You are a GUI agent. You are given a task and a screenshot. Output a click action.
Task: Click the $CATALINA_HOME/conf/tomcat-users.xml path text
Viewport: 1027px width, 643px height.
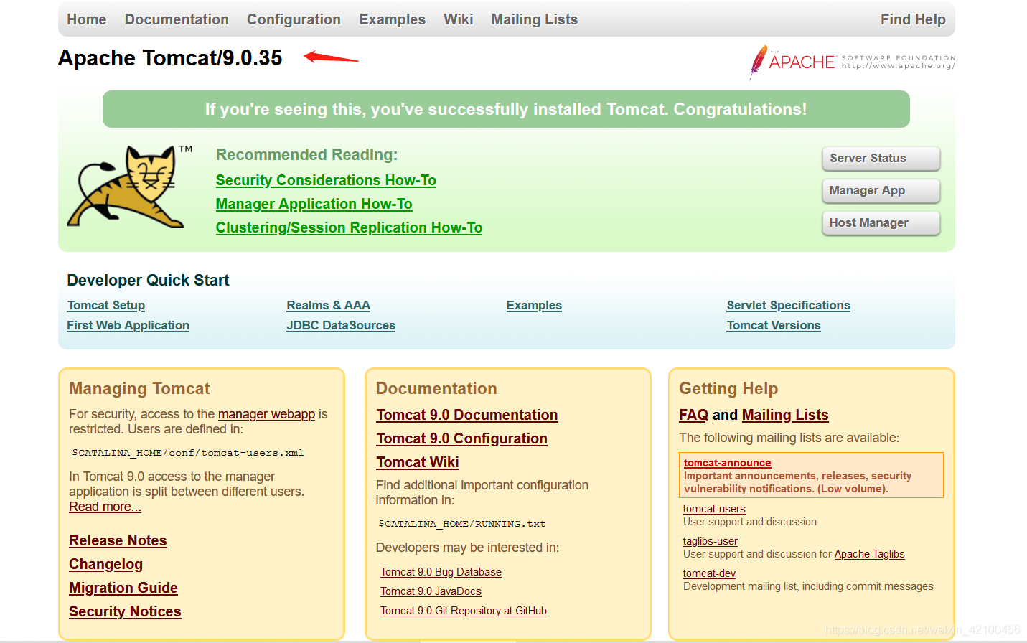188,453
